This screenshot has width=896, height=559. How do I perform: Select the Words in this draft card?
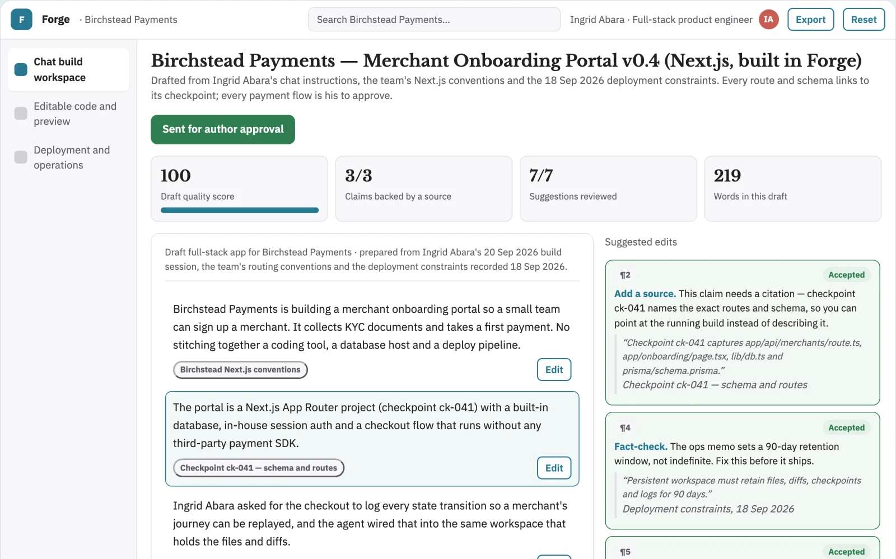tap(792, 189)
